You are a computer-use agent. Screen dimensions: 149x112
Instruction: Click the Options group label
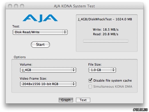point(20,57)
